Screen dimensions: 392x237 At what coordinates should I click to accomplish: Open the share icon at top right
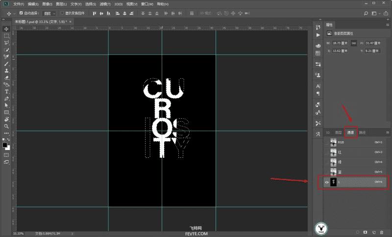386,14
